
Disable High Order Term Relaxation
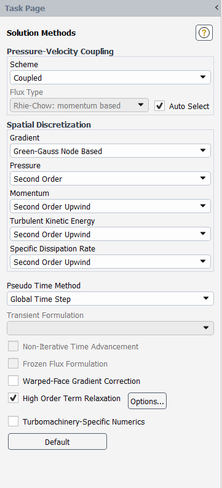click(x=13, y=398)
